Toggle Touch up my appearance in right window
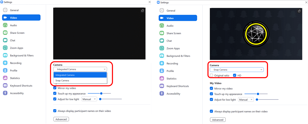 (x=211, y=94)
